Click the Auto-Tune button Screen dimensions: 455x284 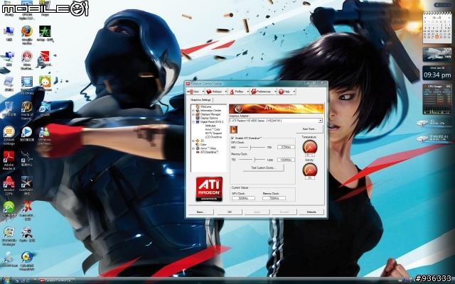(x=309, y=129)
